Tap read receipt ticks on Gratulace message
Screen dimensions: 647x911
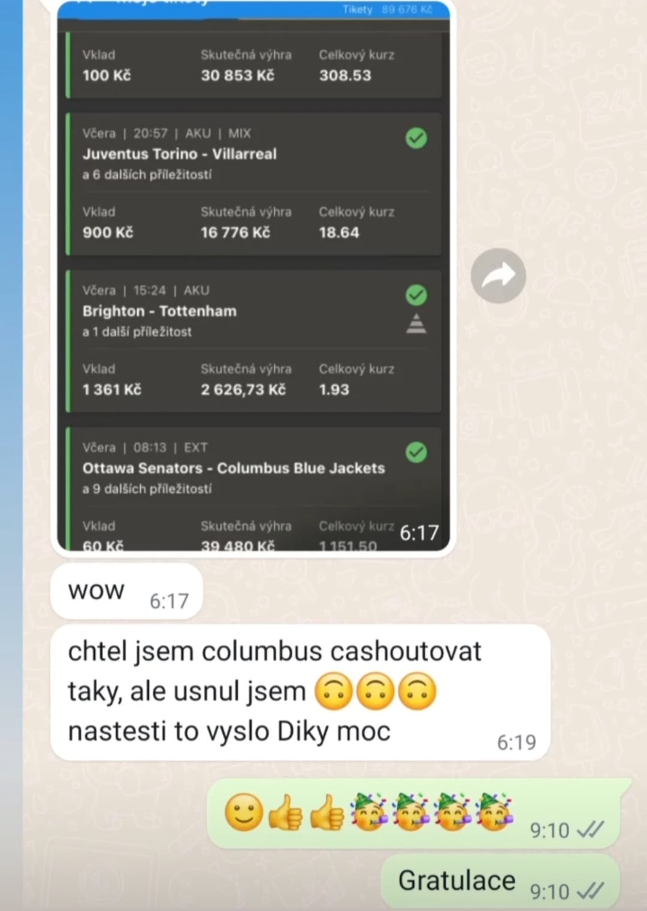[590, 891]
